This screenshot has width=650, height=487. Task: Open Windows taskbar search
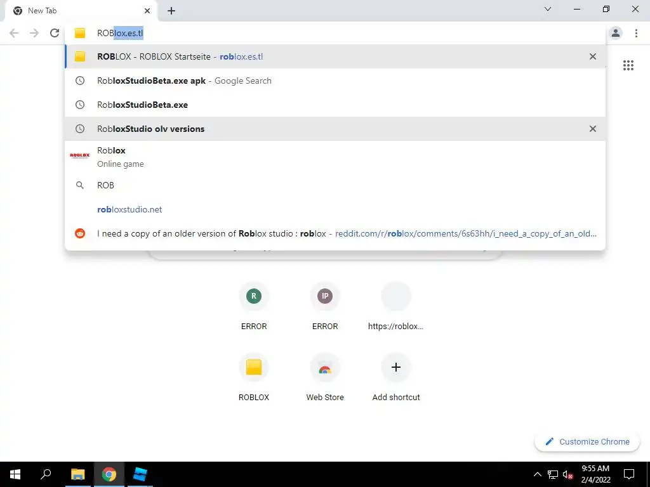coord(46,474)
